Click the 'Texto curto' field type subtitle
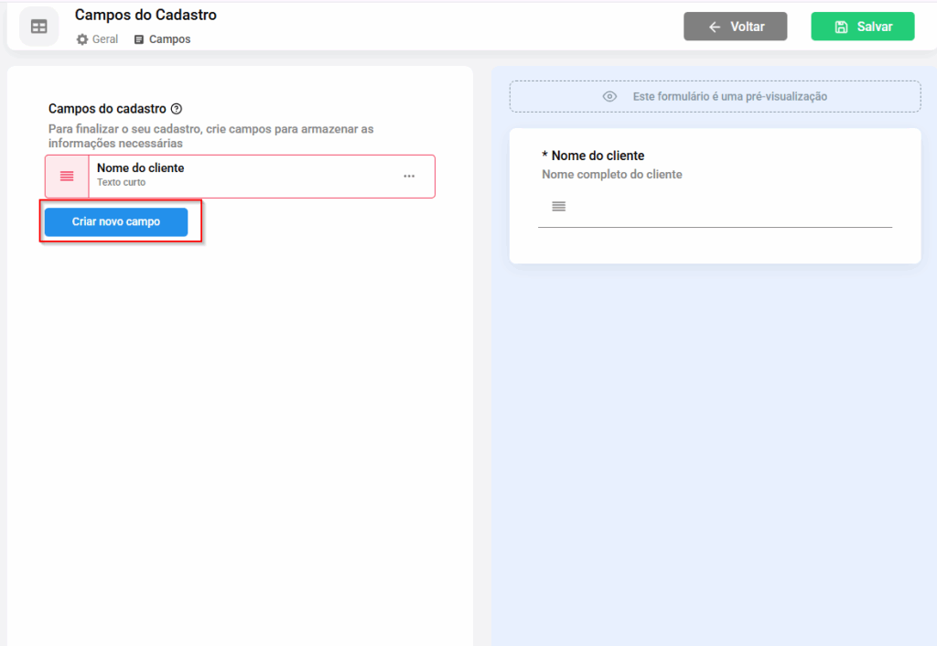 click(x=121, y=183)
